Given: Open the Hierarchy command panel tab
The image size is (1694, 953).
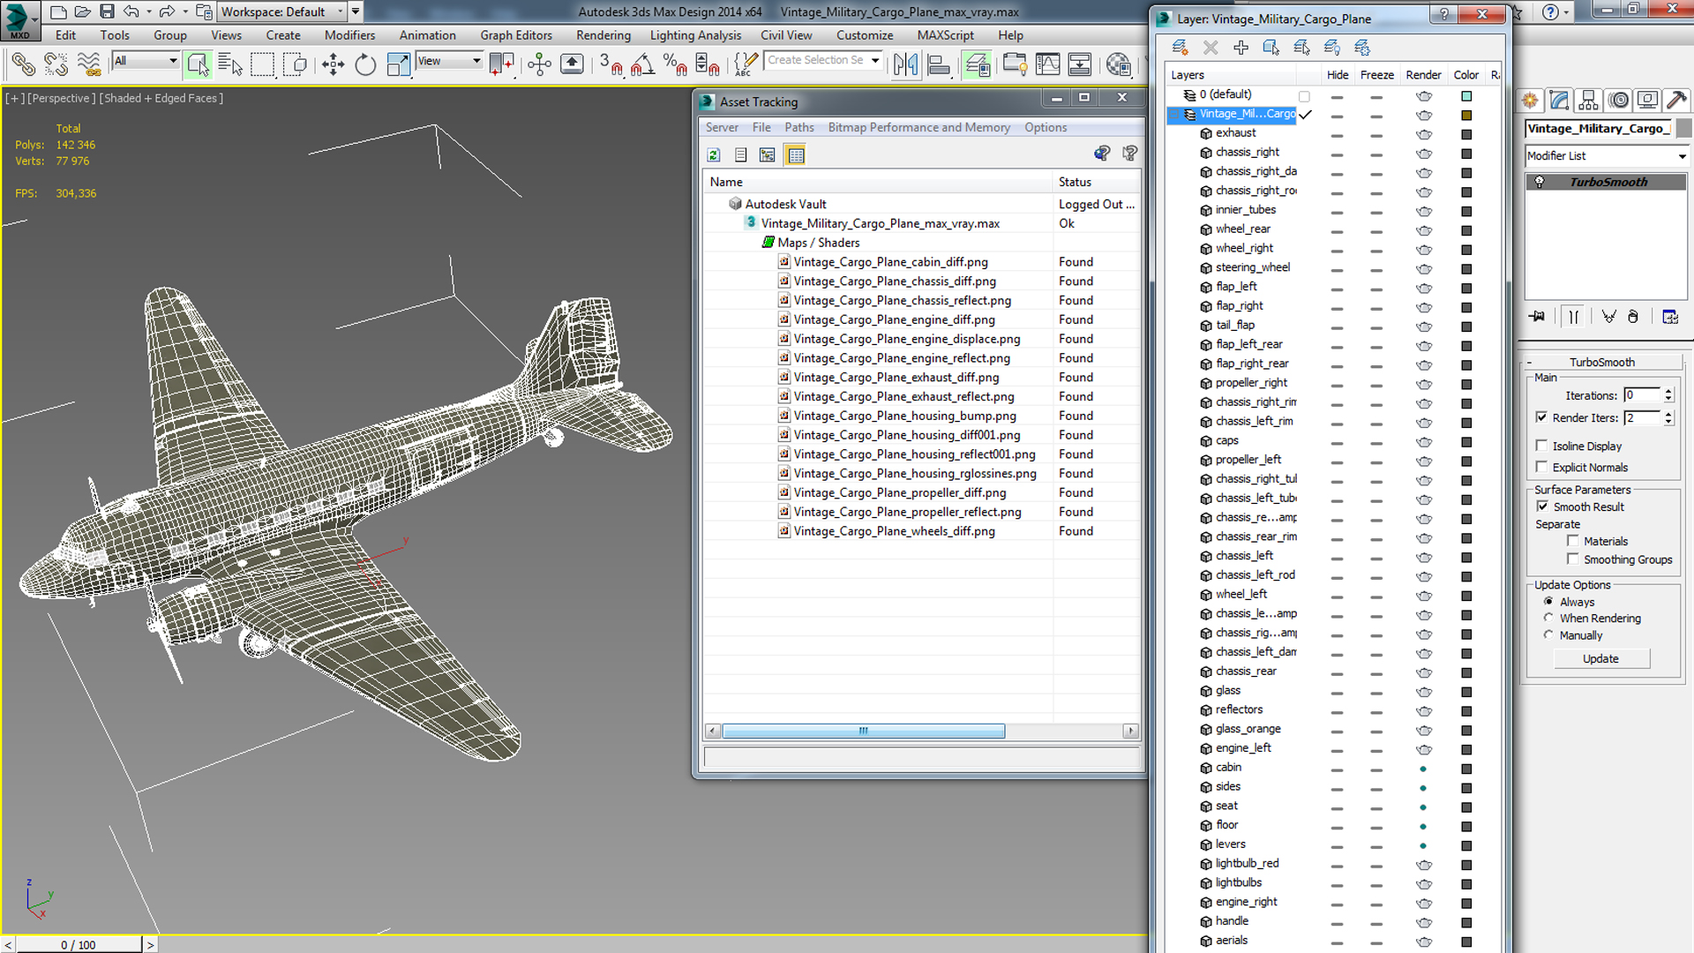Looking at the screenshot, I should 1589,101.
